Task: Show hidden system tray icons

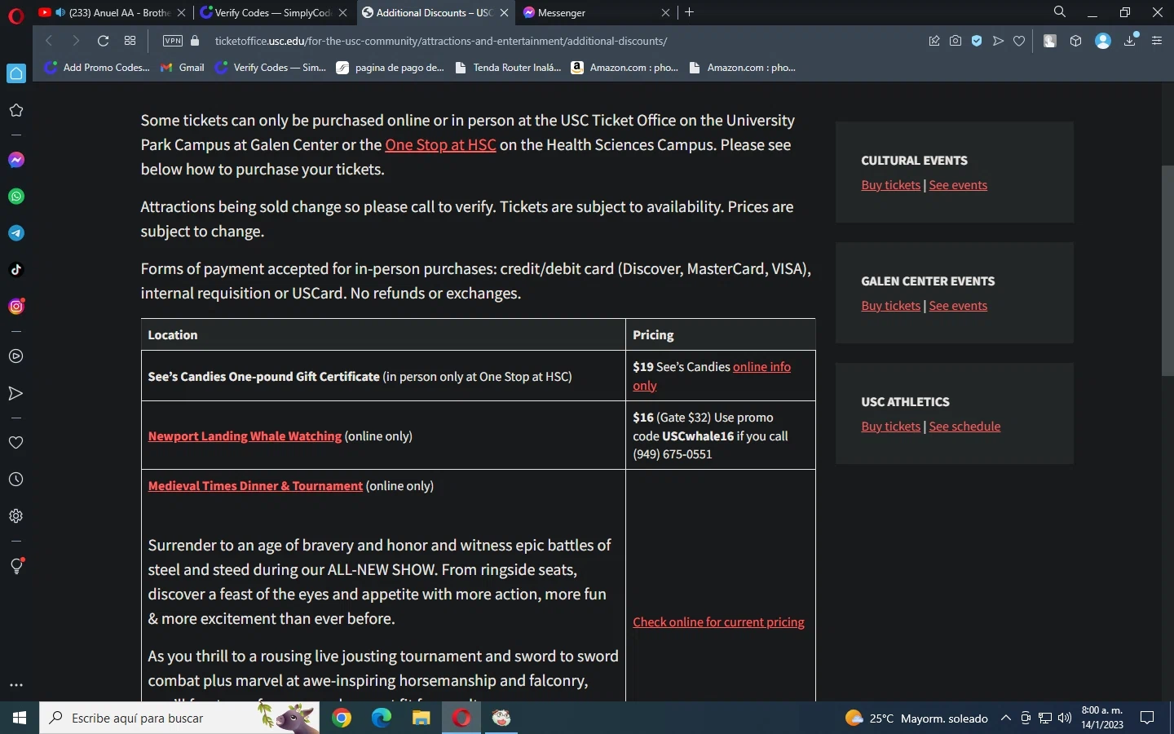Action: pyautogui.click(x=1006, y=718)
